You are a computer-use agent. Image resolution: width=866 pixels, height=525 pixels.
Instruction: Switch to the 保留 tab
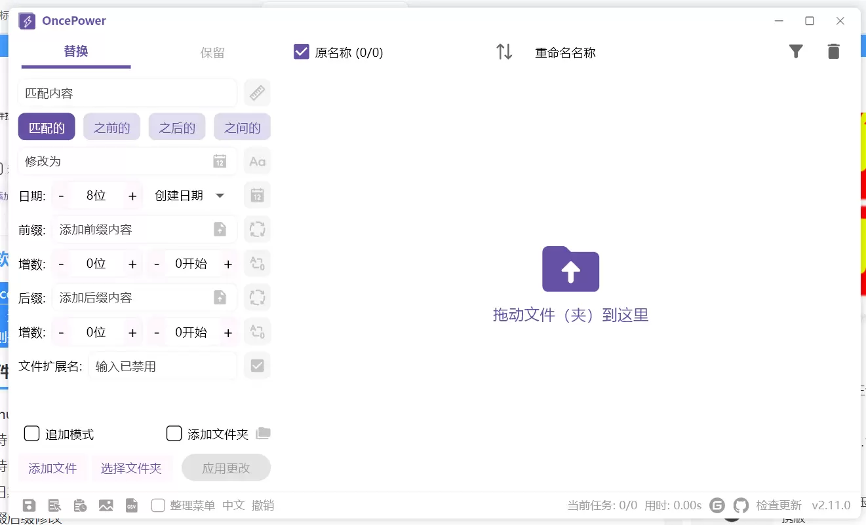[212, 52]
